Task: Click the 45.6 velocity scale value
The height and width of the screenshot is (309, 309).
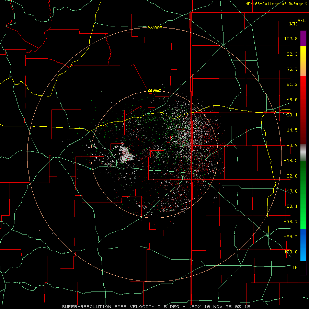Action: [292, 100]
